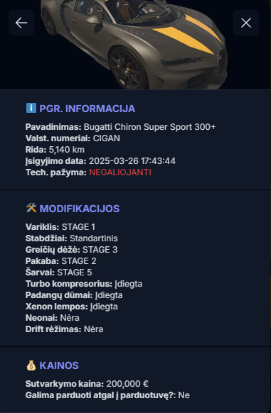Click the hammer and wrench icon
The height and width of the screenshot is (413, 271).
coord(31,209)
